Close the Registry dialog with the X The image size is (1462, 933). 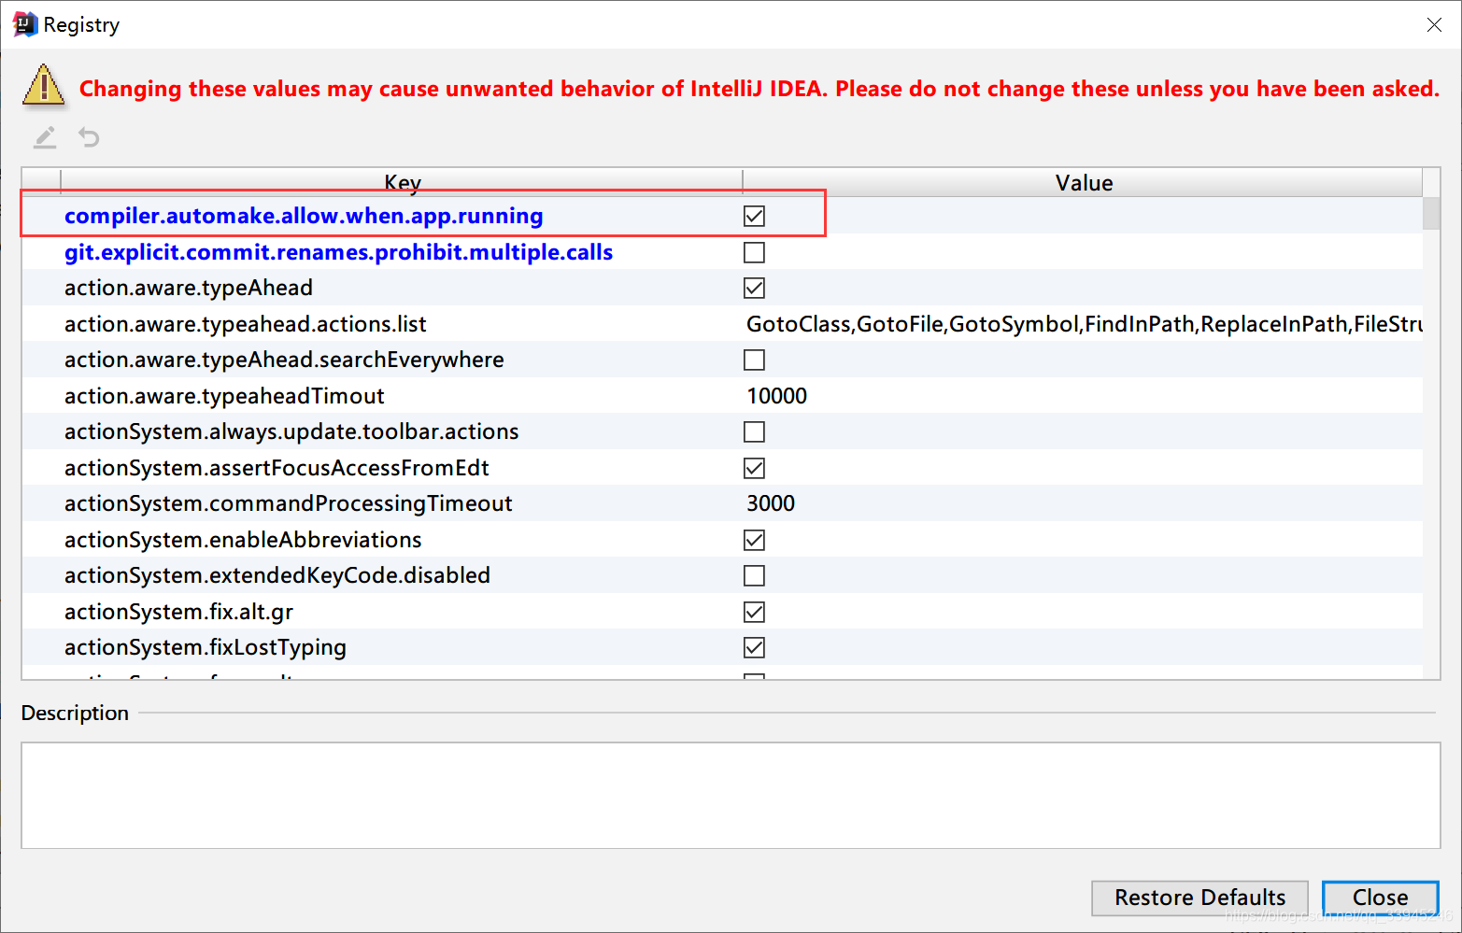[1434, 25]
